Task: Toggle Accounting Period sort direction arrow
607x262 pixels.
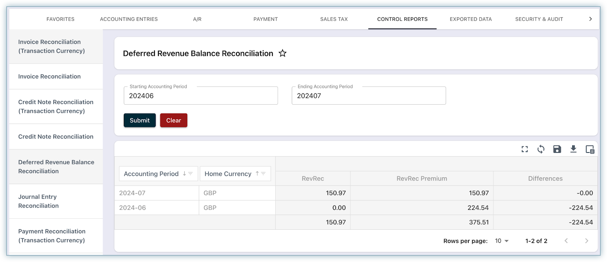Action: click(184, 174)
